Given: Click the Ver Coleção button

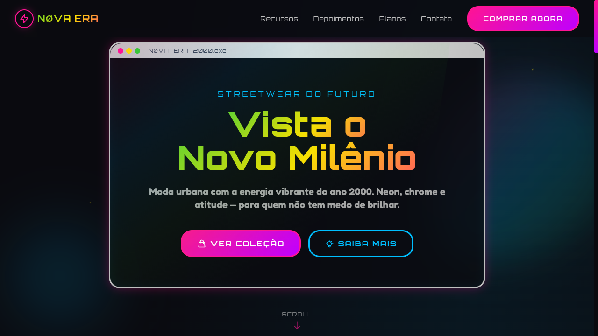Looking at the screenshot, I should click(241, 244).
